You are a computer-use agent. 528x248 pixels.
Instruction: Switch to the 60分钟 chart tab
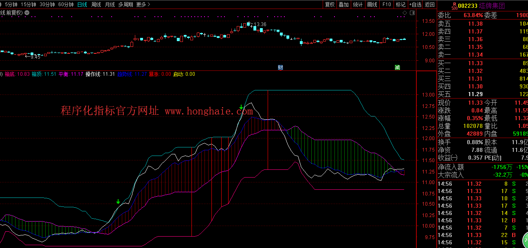pos(66,4)
